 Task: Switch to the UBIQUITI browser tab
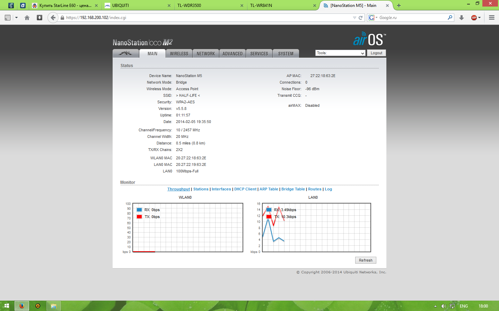click(x=138, y=6)
